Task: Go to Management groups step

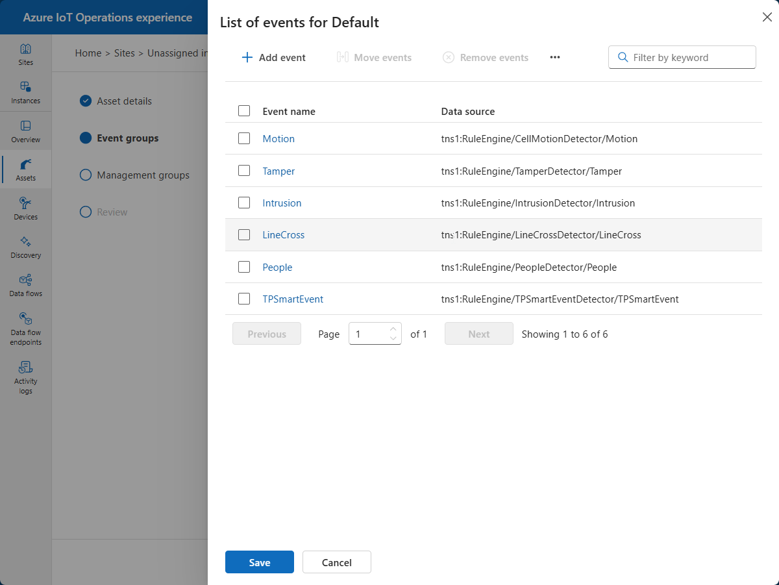Action: tap(143, 175)
